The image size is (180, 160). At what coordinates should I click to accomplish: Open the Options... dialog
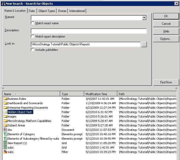coord(166,39)
